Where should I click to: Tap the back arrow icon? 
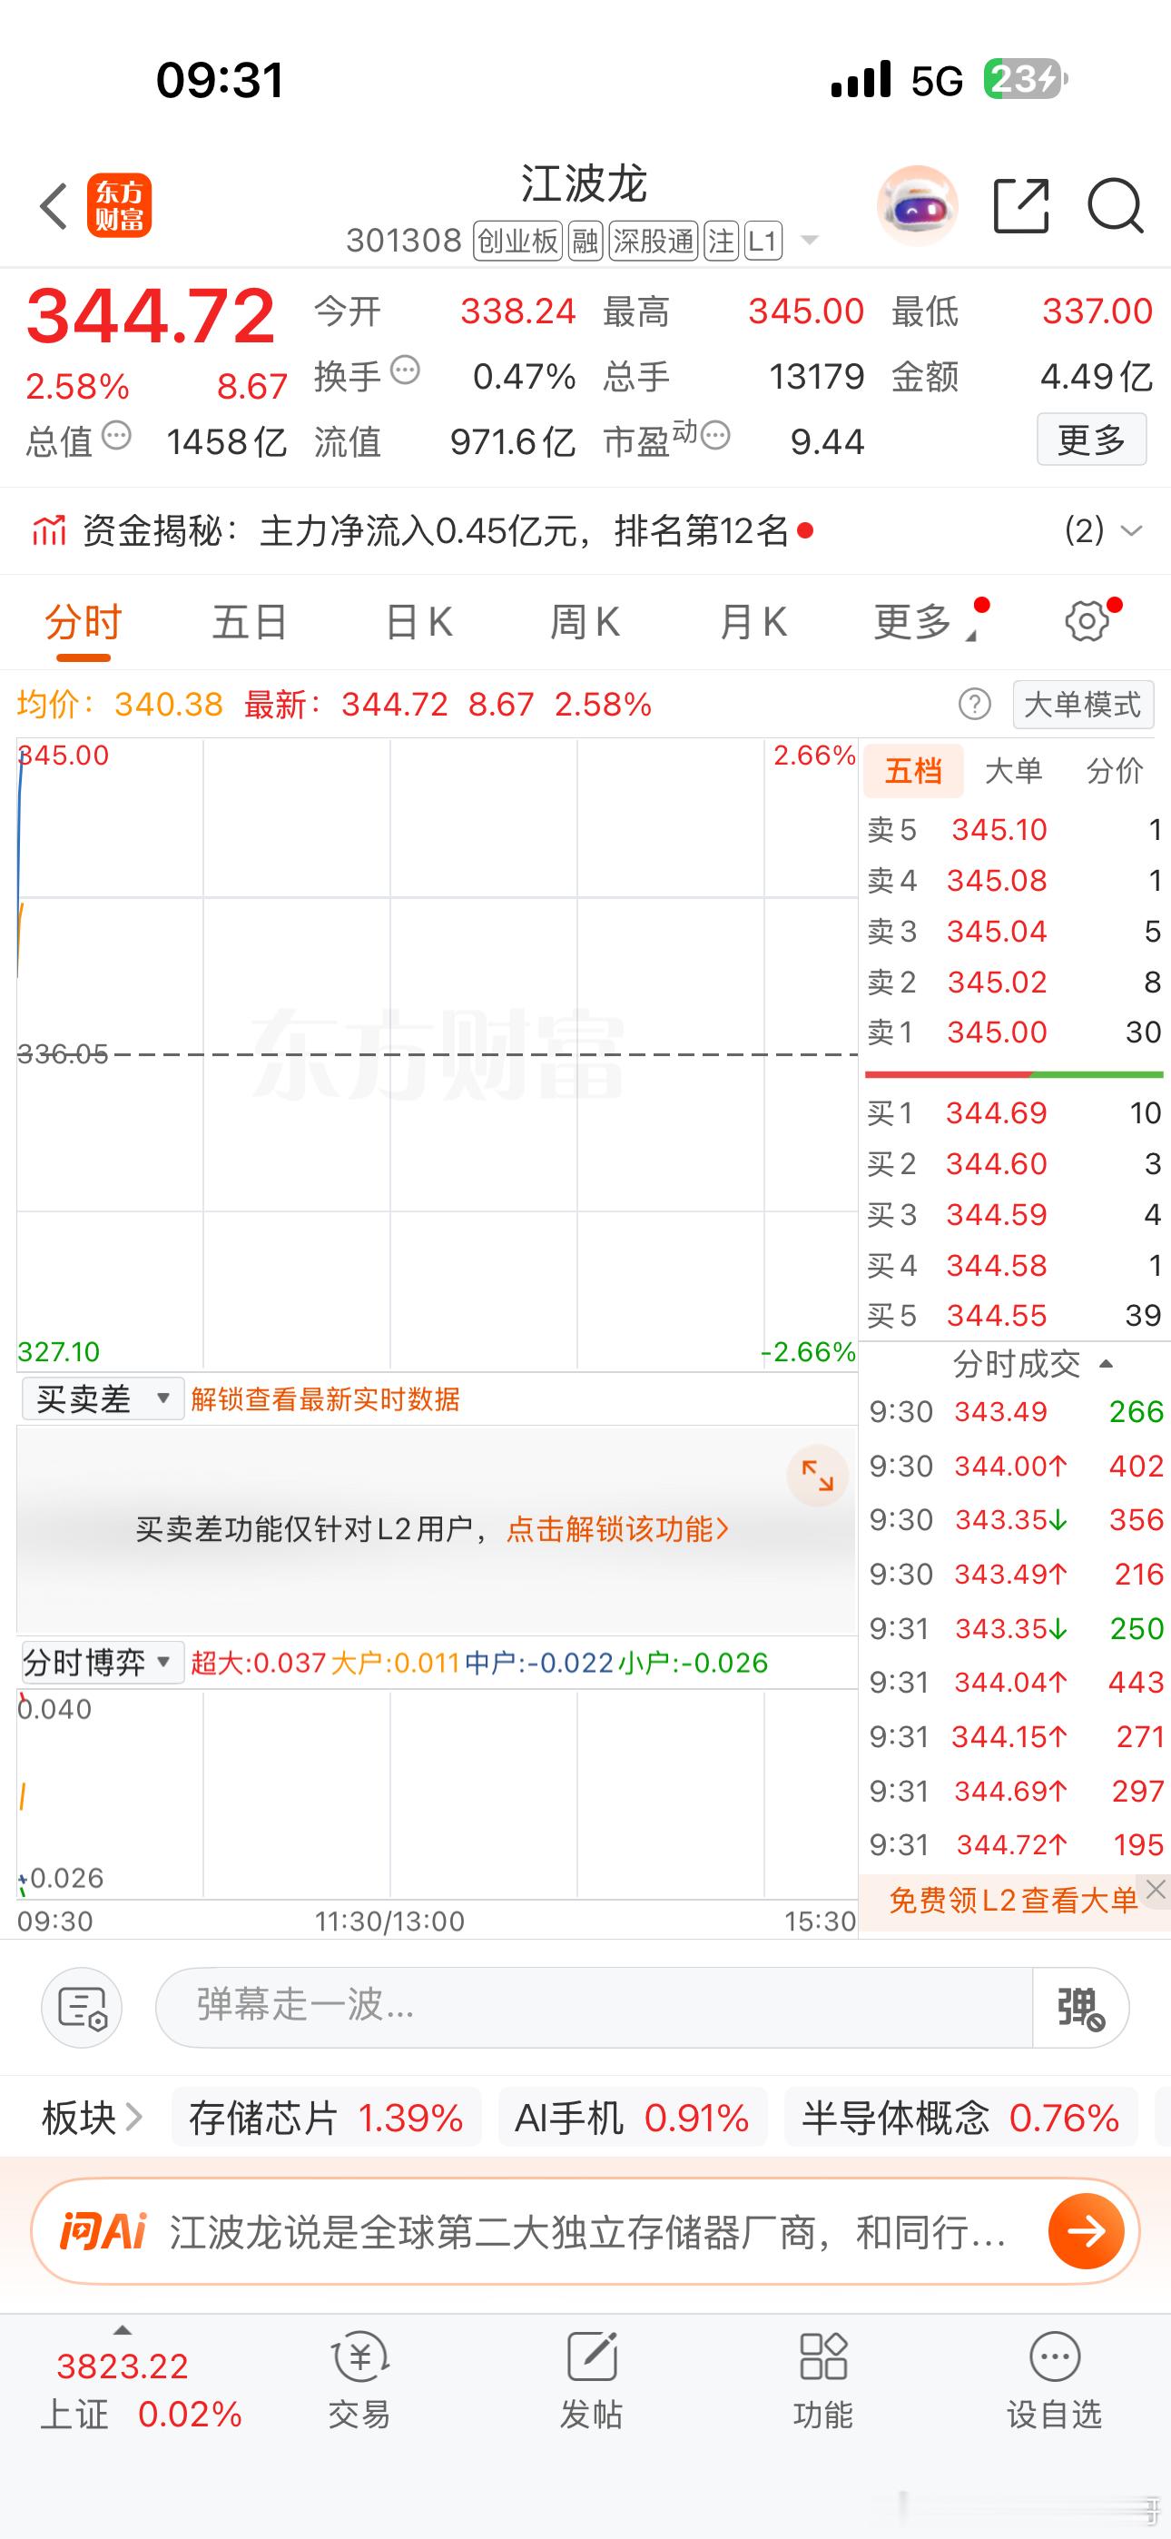point(54,206)
